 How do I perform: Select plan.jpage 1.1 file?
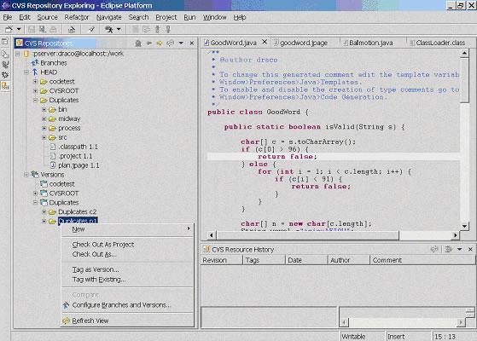(x=79, y=165)
